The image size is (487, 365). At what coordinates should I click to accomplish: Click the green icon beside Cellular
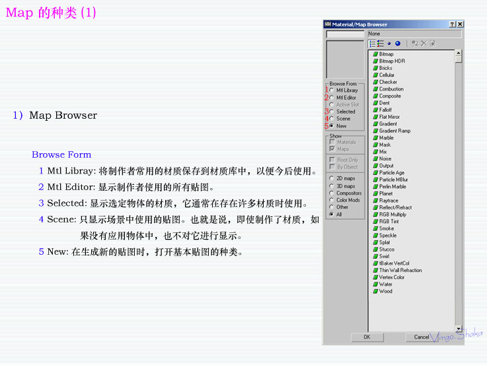point(375,75)
